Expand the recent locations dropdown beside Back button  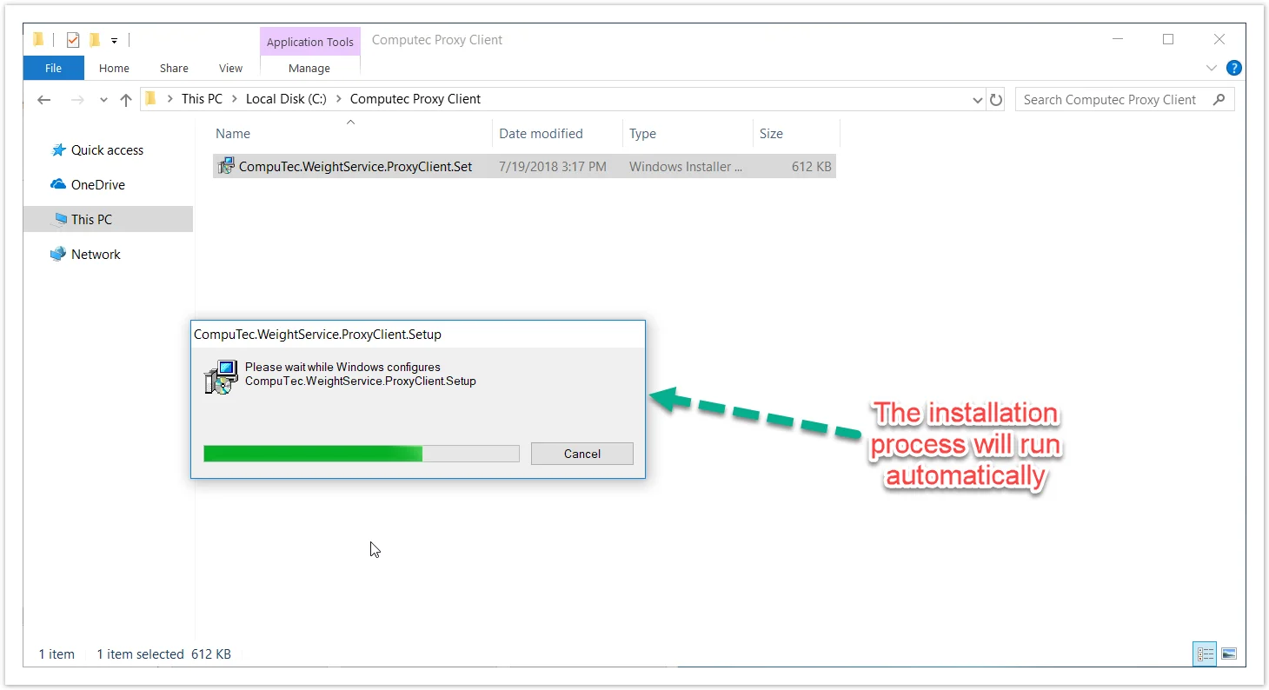click(x=103, y=99)
